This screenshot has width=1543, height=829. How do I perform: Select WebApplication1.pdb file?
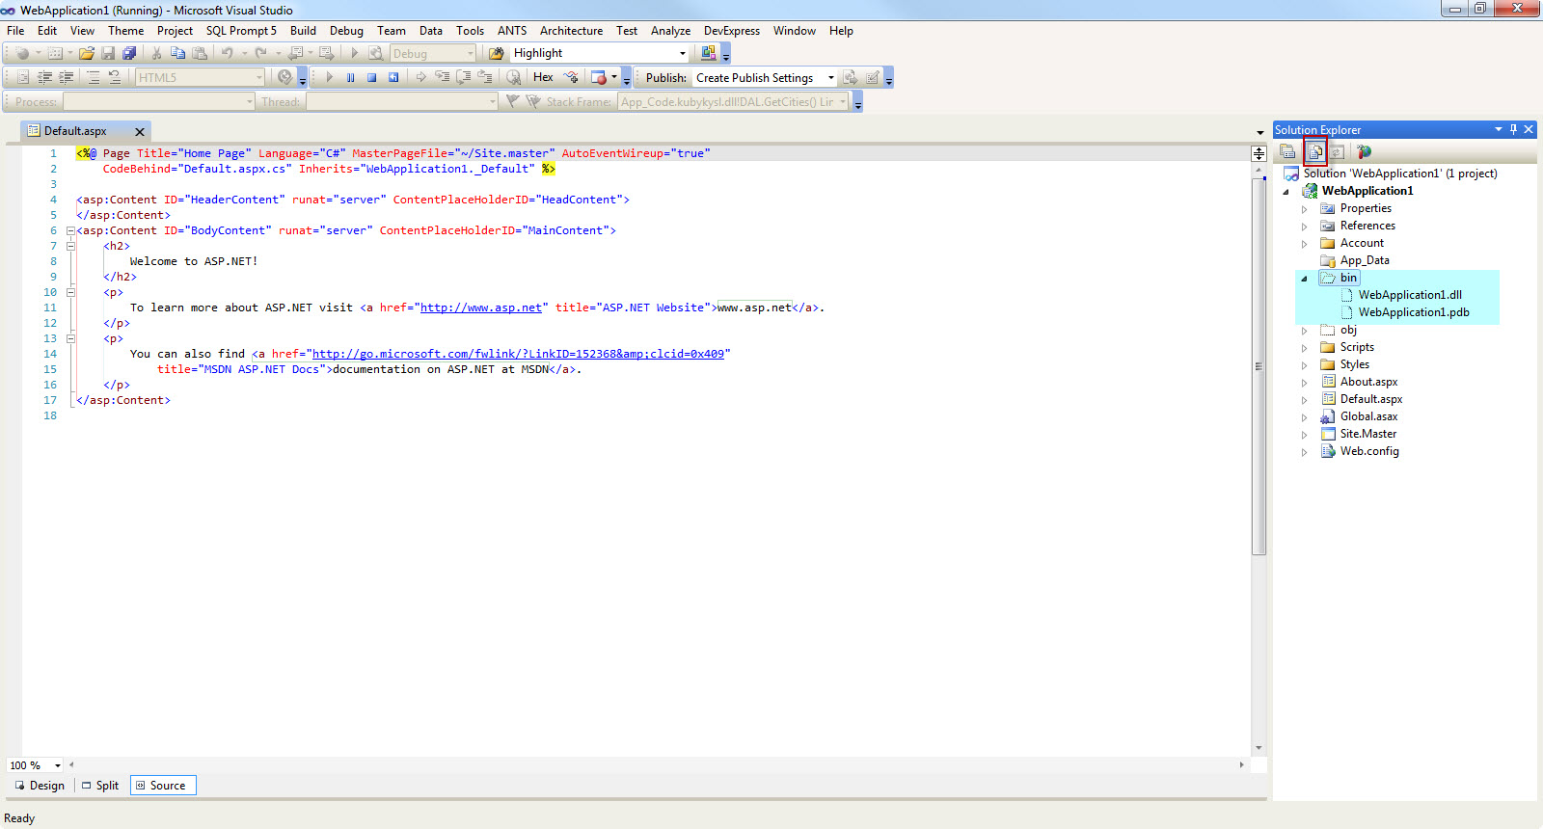click(1414, 312)
